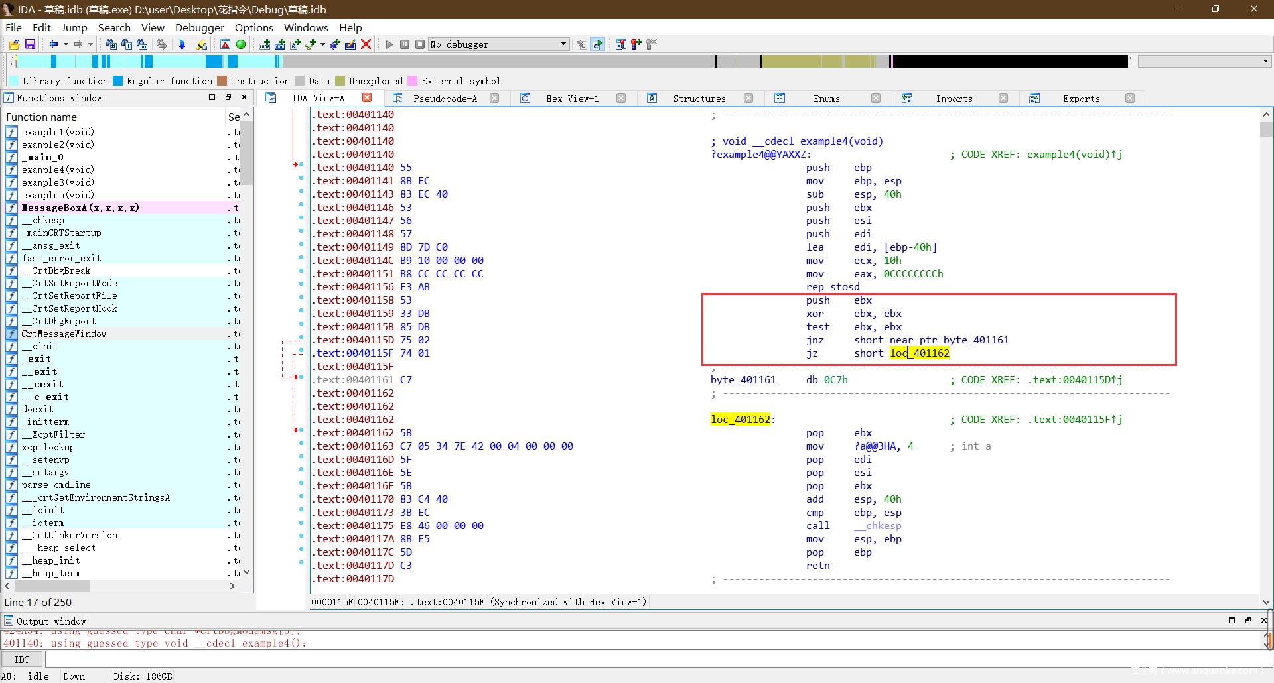This screenshot has width=1274, height=683.
Task: Click the IDC button in the output window
Action: 22,660
